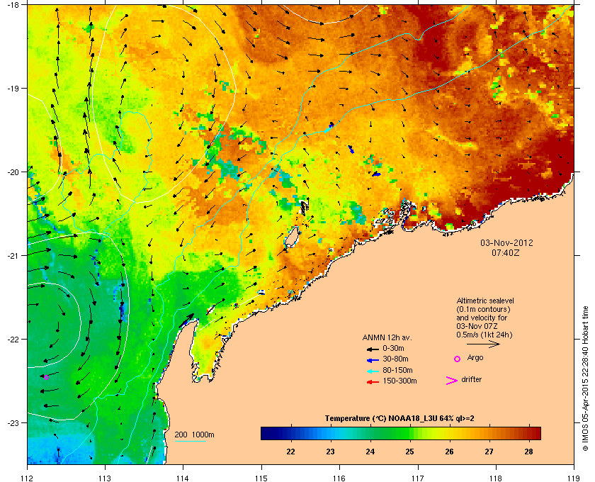Click the Temperature NOAA18_L3U colorbar title
Viewport: 595px width, 482px height.
[399, 419]
